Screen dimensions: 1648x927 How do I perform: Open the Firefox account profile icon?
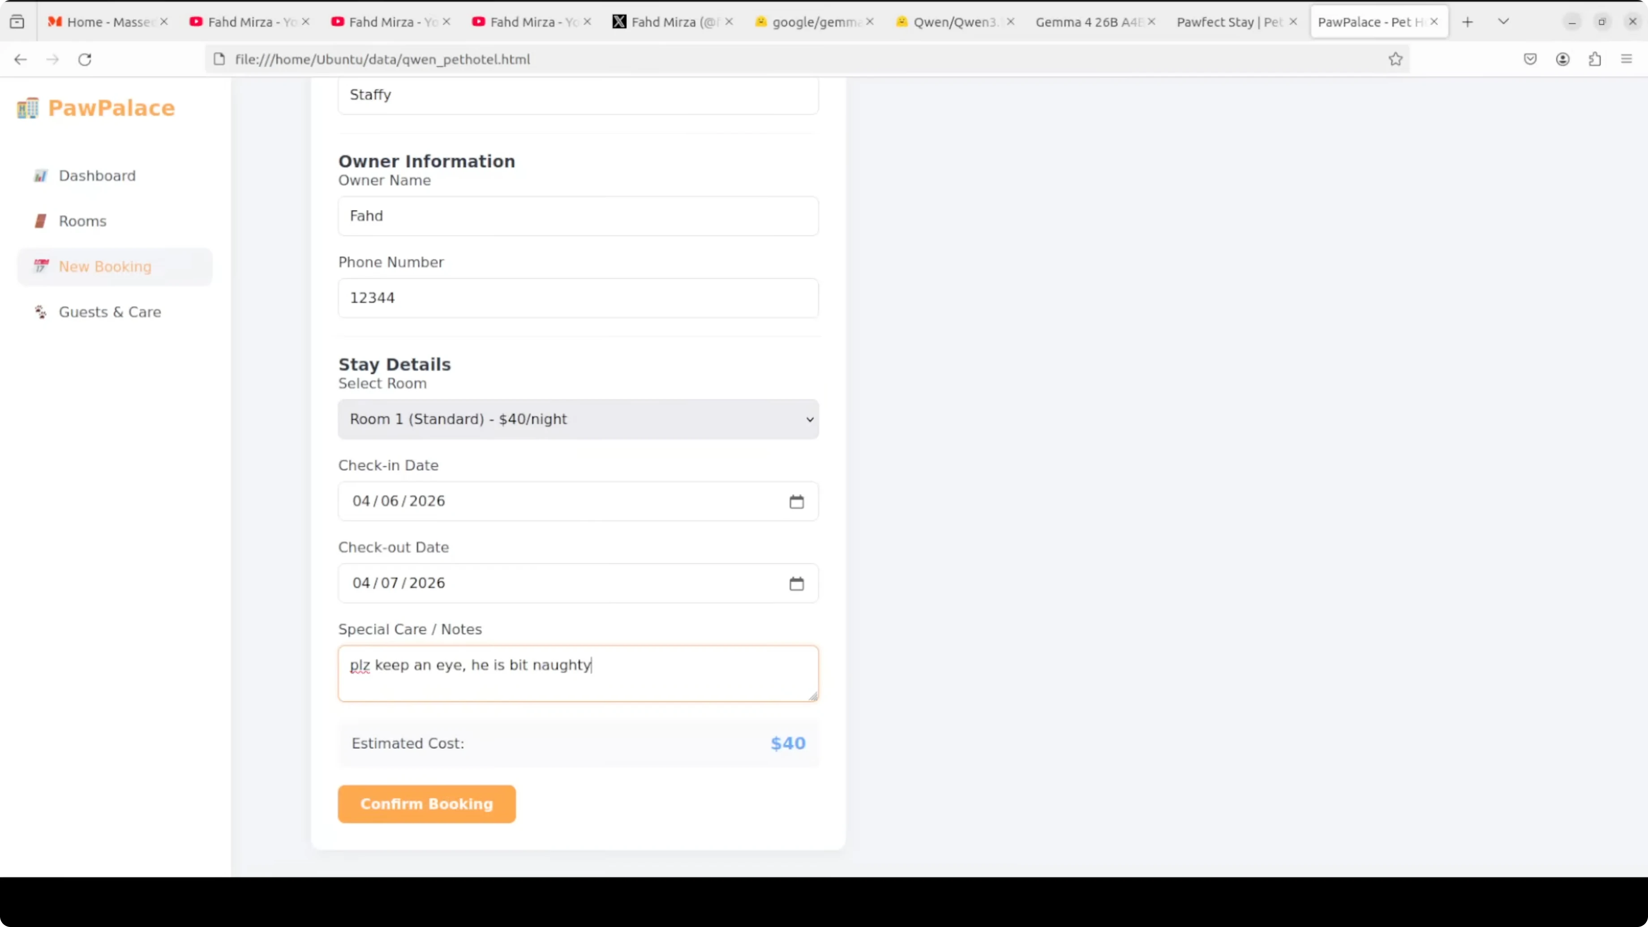(1562, 60)
